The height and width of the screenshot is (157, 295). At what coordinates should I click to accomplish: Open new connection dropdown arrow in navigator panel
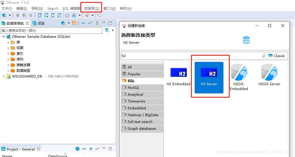(x=69, y=23)
